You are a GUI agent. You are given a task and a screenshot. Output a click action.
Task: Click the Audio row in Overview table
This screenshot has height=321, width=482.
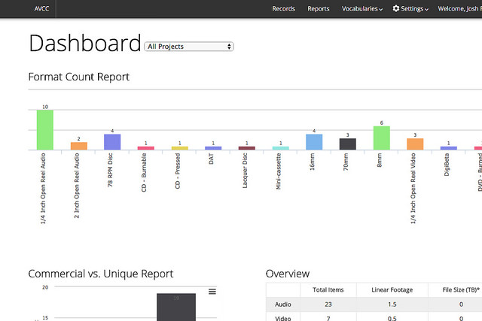point(283,304)
